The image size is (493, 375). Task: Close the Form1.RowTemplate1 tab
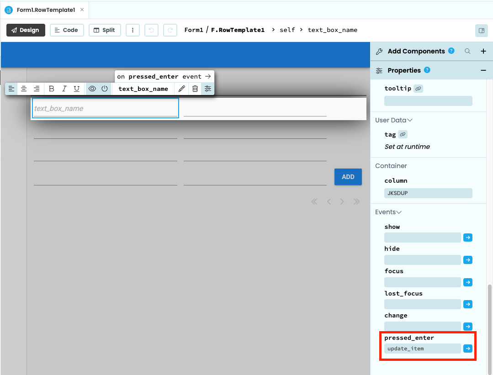(x=82, y=10)
